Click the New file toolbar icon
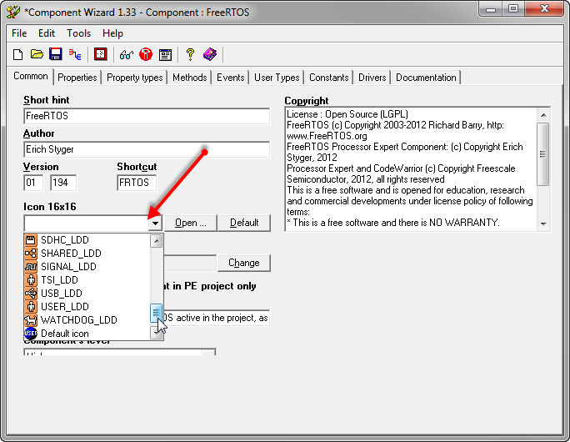Viewport: 570px width, 442px height. (x=17, y=54)
